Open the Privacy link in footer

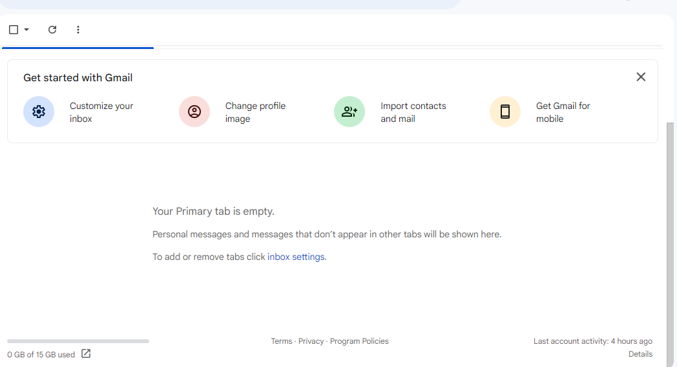[x=311, y=341]
